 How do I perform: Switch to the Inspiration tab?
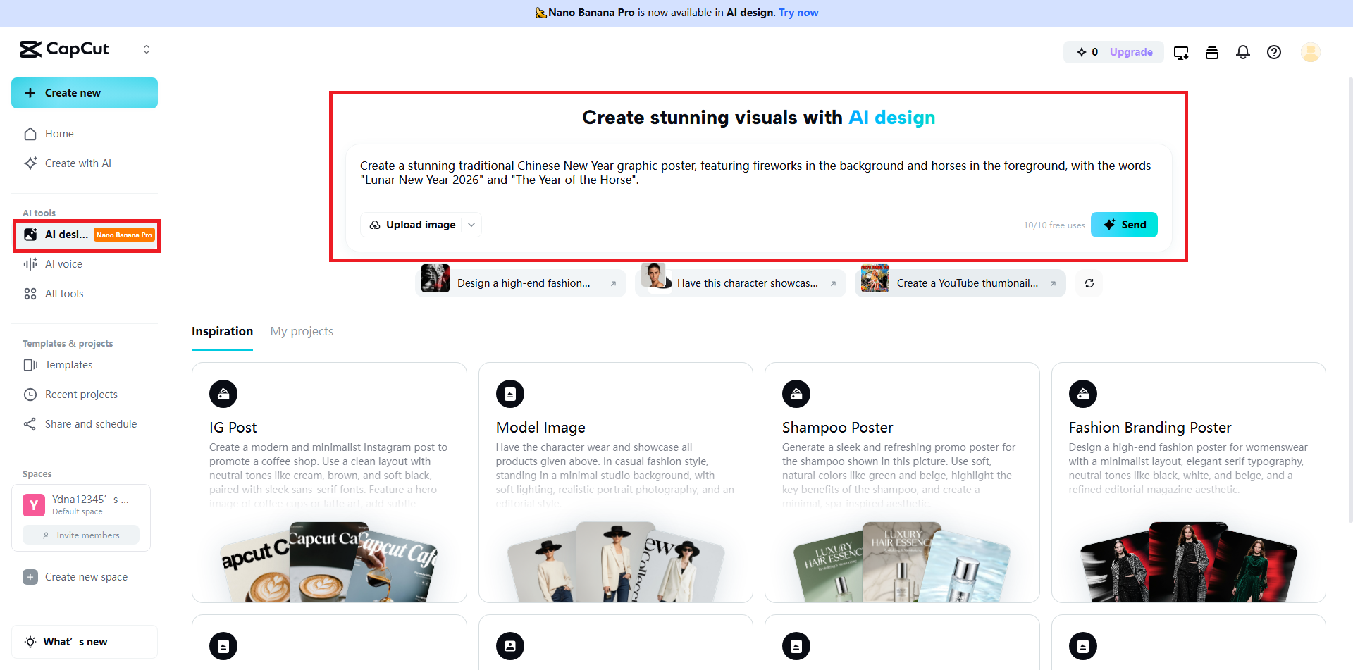point(222,331)
